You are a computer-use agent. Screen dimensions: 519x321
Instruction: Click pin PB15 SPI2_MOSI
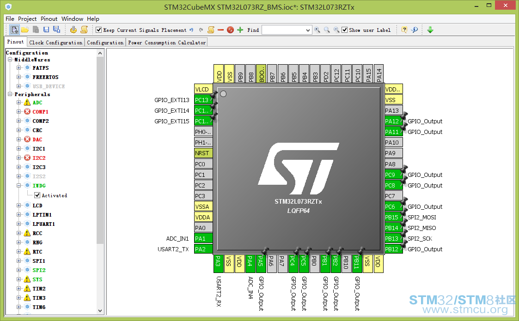coord(394,217)
